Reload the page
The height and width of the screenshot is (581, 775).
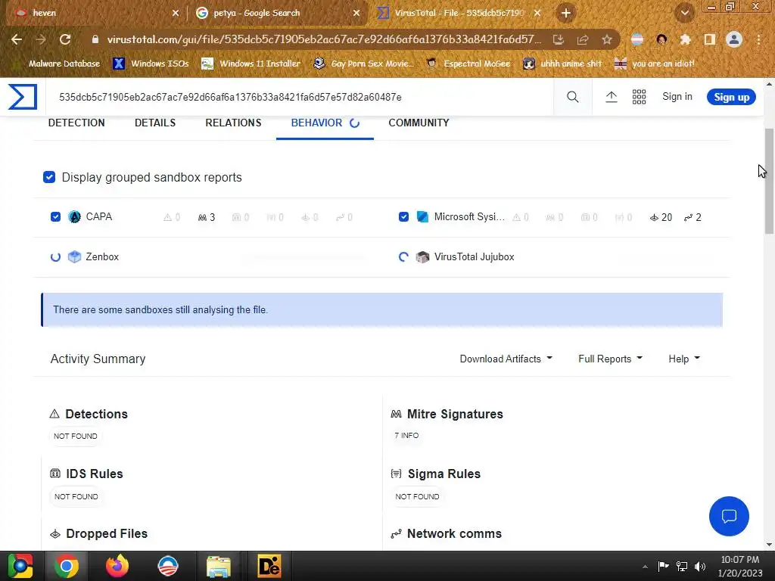pos(65,39)
